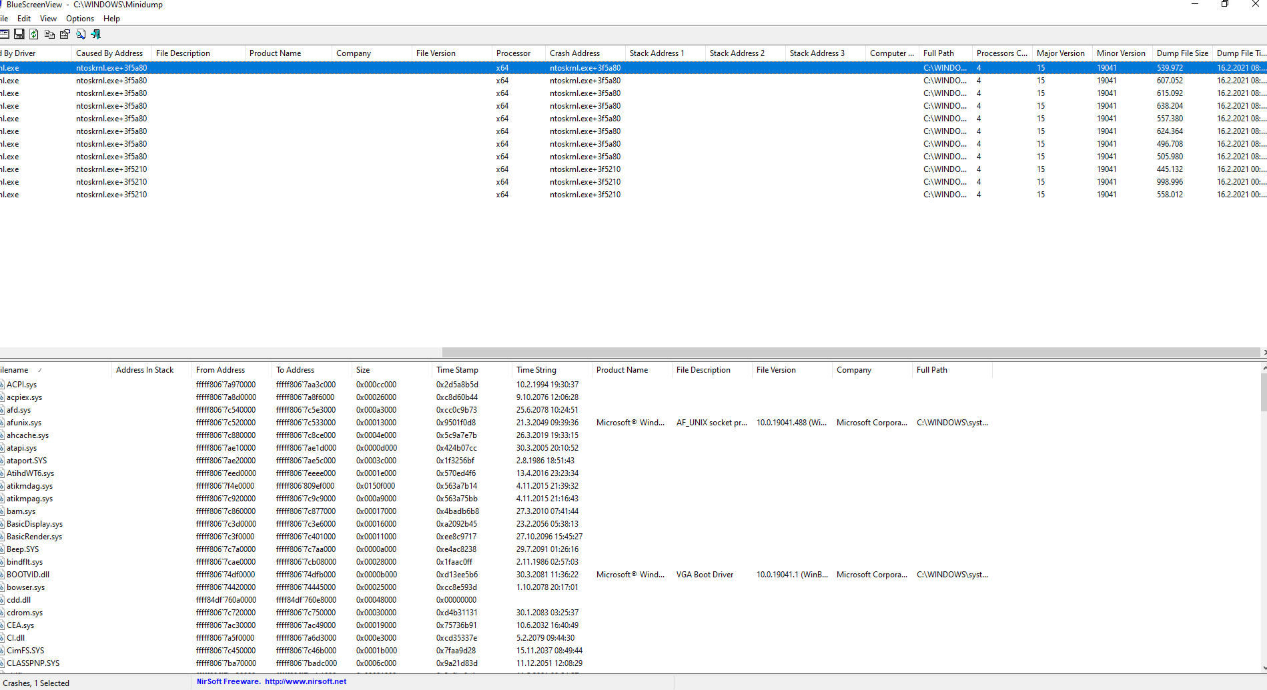Click the lower pane vertical scrollbar thumb
This screenshot has width=1267, height=690.
(1263, 392)
